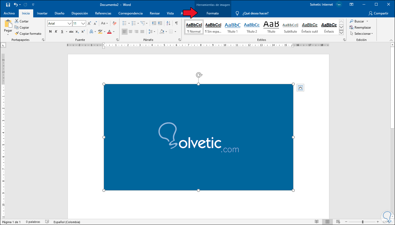
Task: Open the layout options icon beside the image
Action: [300, 88]
